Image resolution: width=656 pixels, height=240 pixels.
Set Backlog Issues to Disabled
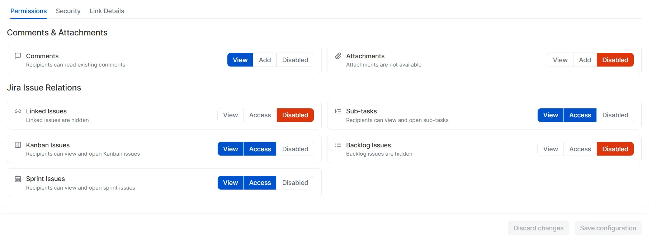coord(615,149)
